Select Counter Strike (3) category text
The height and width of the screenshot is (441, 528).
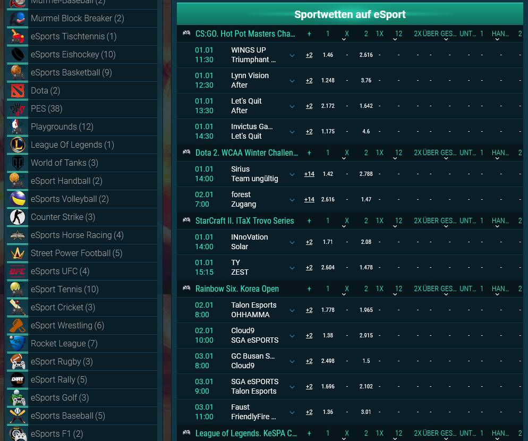click(x=63, y=217)
